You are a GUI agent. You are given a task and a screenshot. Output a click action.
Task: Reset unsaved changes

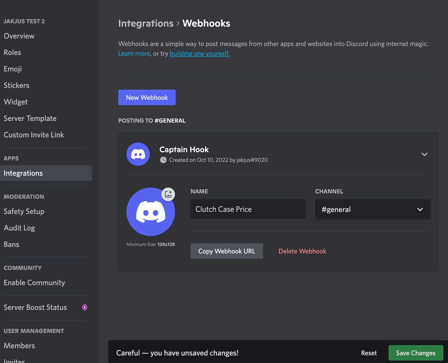369,353
